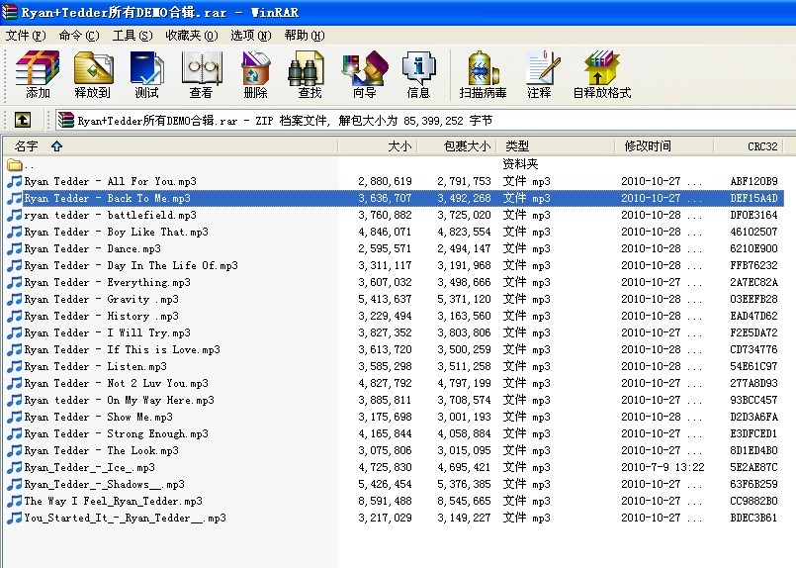Click music icon of You_Started_It file

tap(14, 518)
